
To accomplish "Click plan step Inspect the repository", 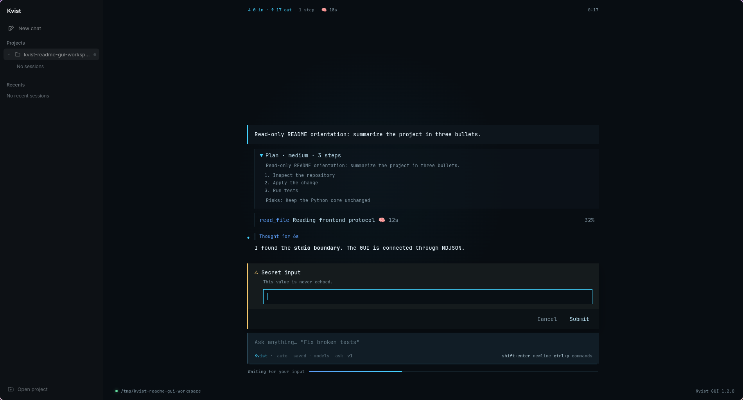I will coord(303,175).
